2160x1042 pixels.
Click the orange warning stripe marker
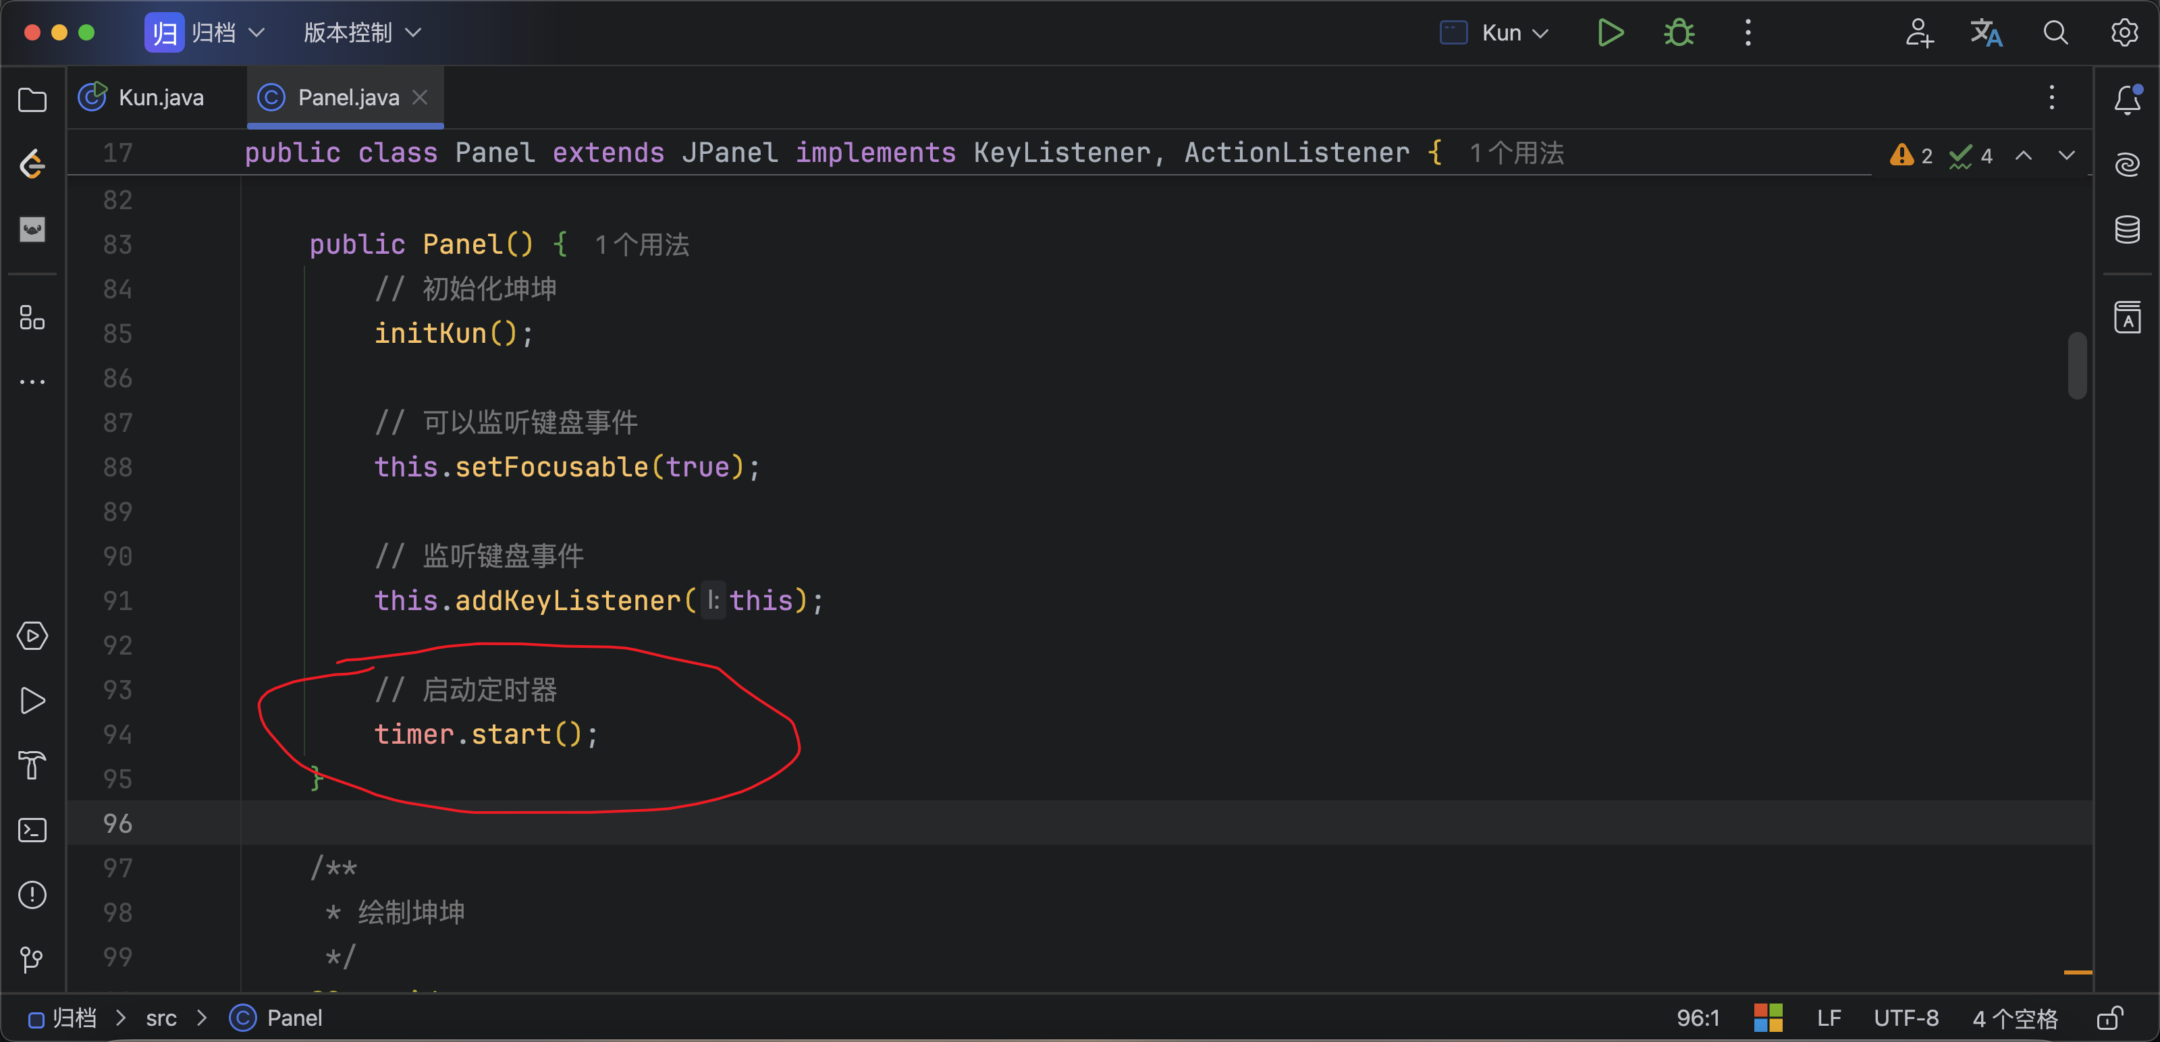2077,972
